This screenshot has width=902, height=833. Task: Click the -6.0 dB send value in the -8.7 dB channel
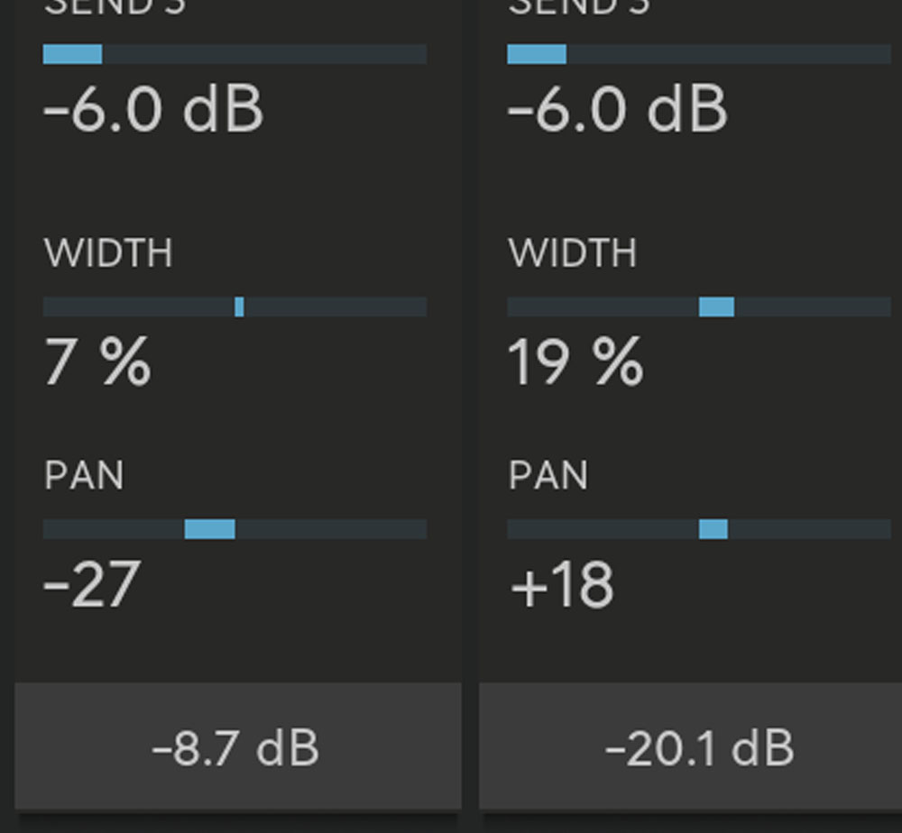[153, 110]
